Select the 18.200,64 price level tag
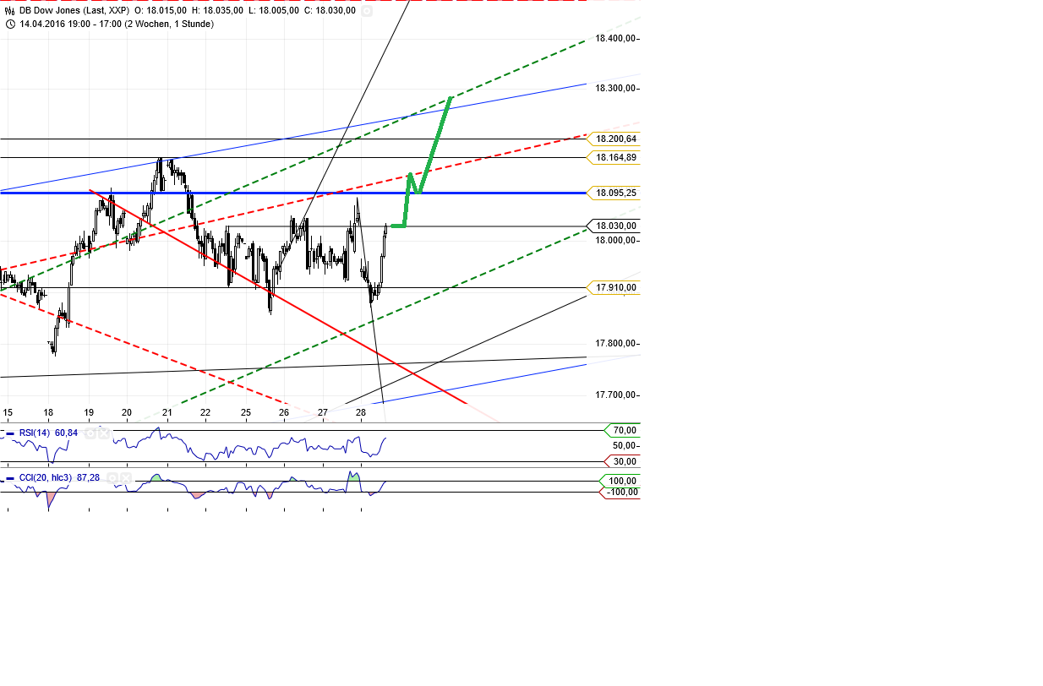1043x686 pixels. (x=614, y=139)
